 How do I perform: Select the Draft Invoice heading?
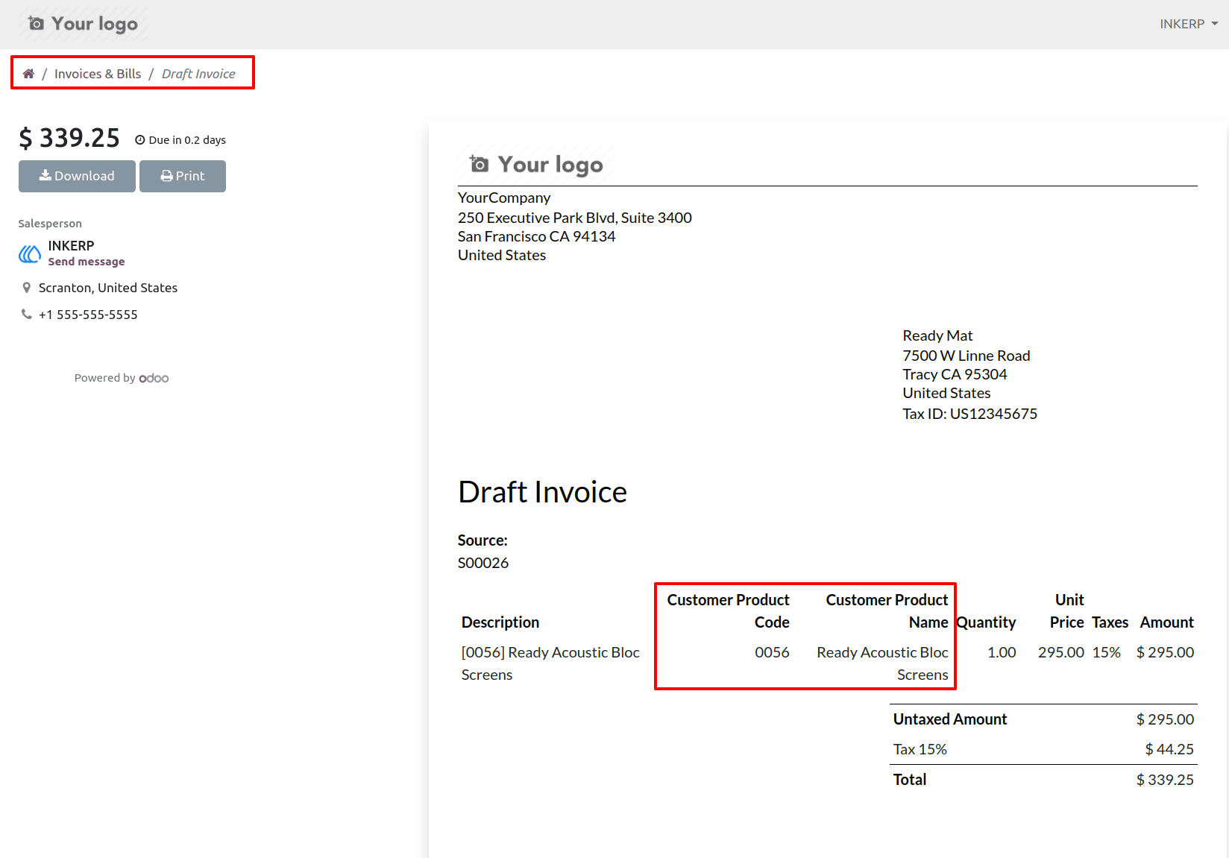542,492
